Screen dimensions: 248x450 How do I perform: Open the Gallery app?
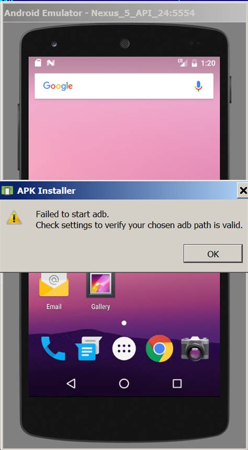click(100, 291)
